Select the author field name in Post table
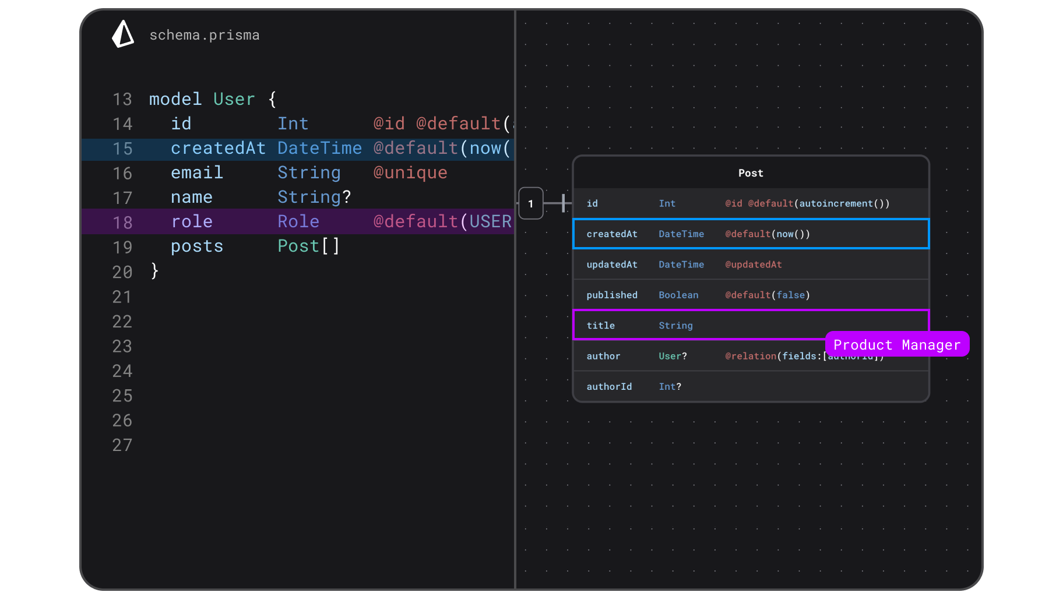This screenshot has height=599, width=1063. pos(603,356)
